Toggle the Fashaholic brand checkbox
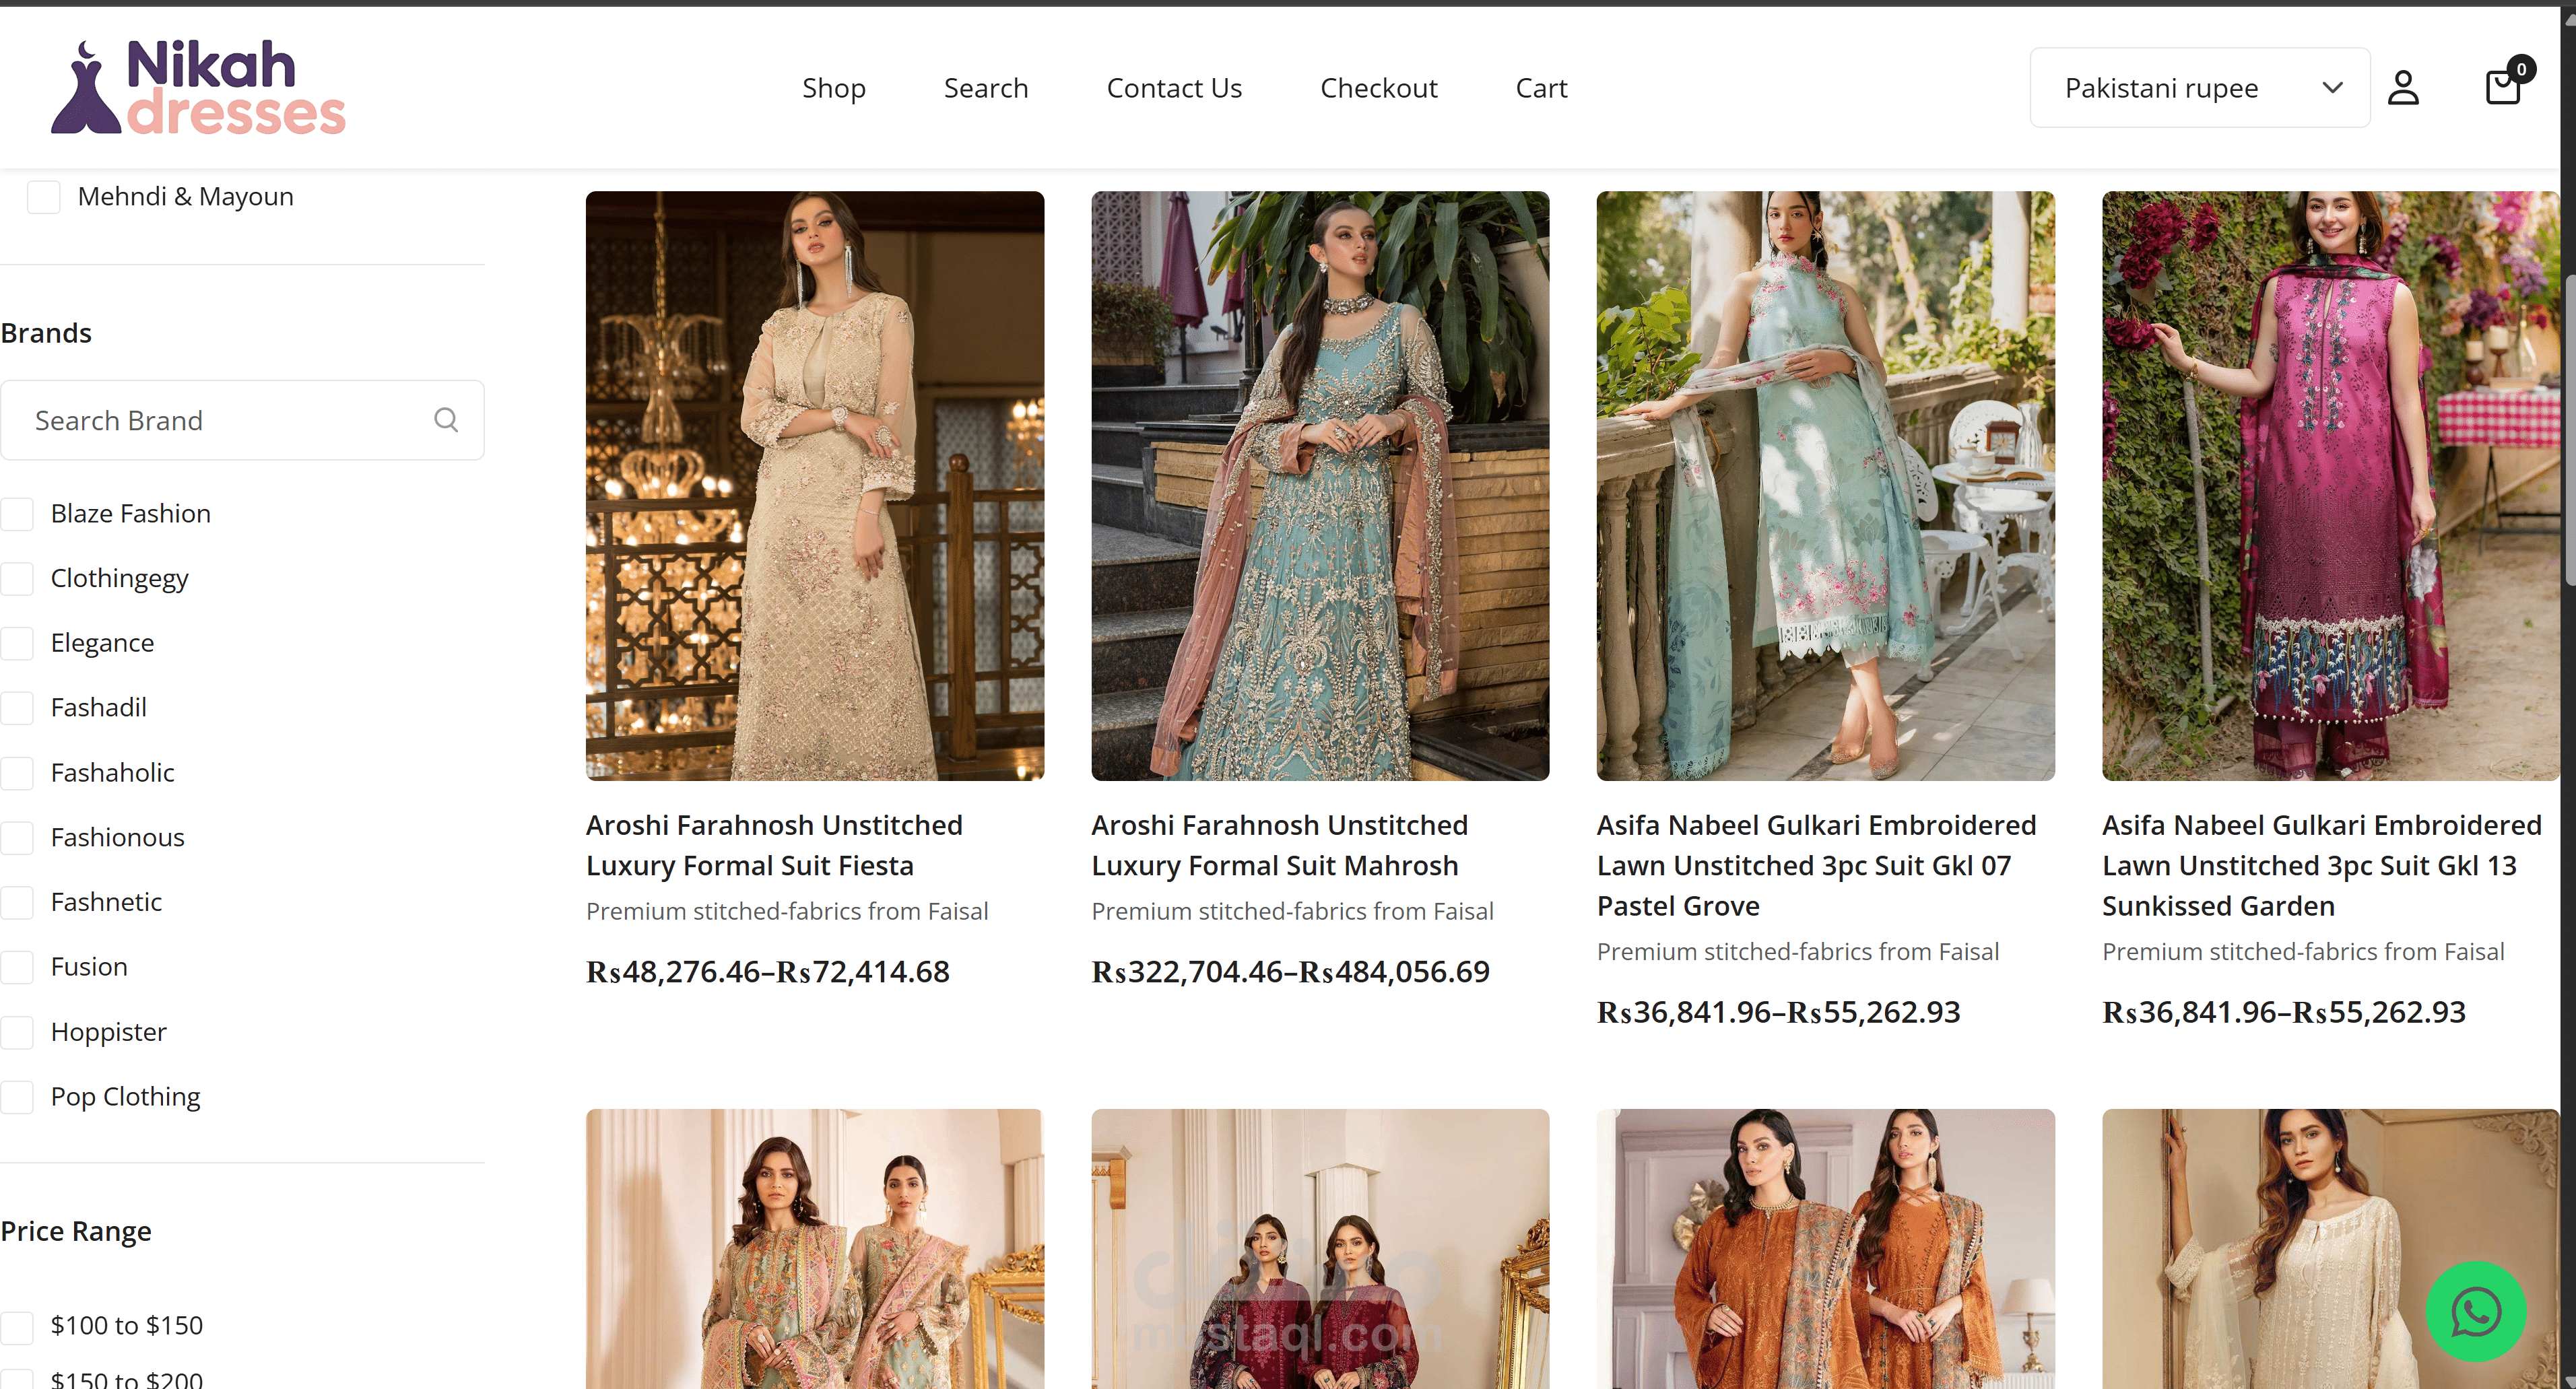2576x1389 pixels. click(x=17, y=773)
